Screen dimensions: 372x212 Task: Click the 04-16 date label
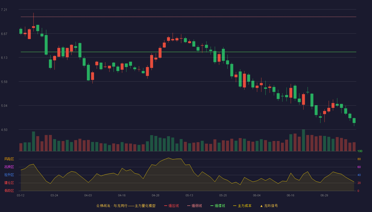point(122,195)
